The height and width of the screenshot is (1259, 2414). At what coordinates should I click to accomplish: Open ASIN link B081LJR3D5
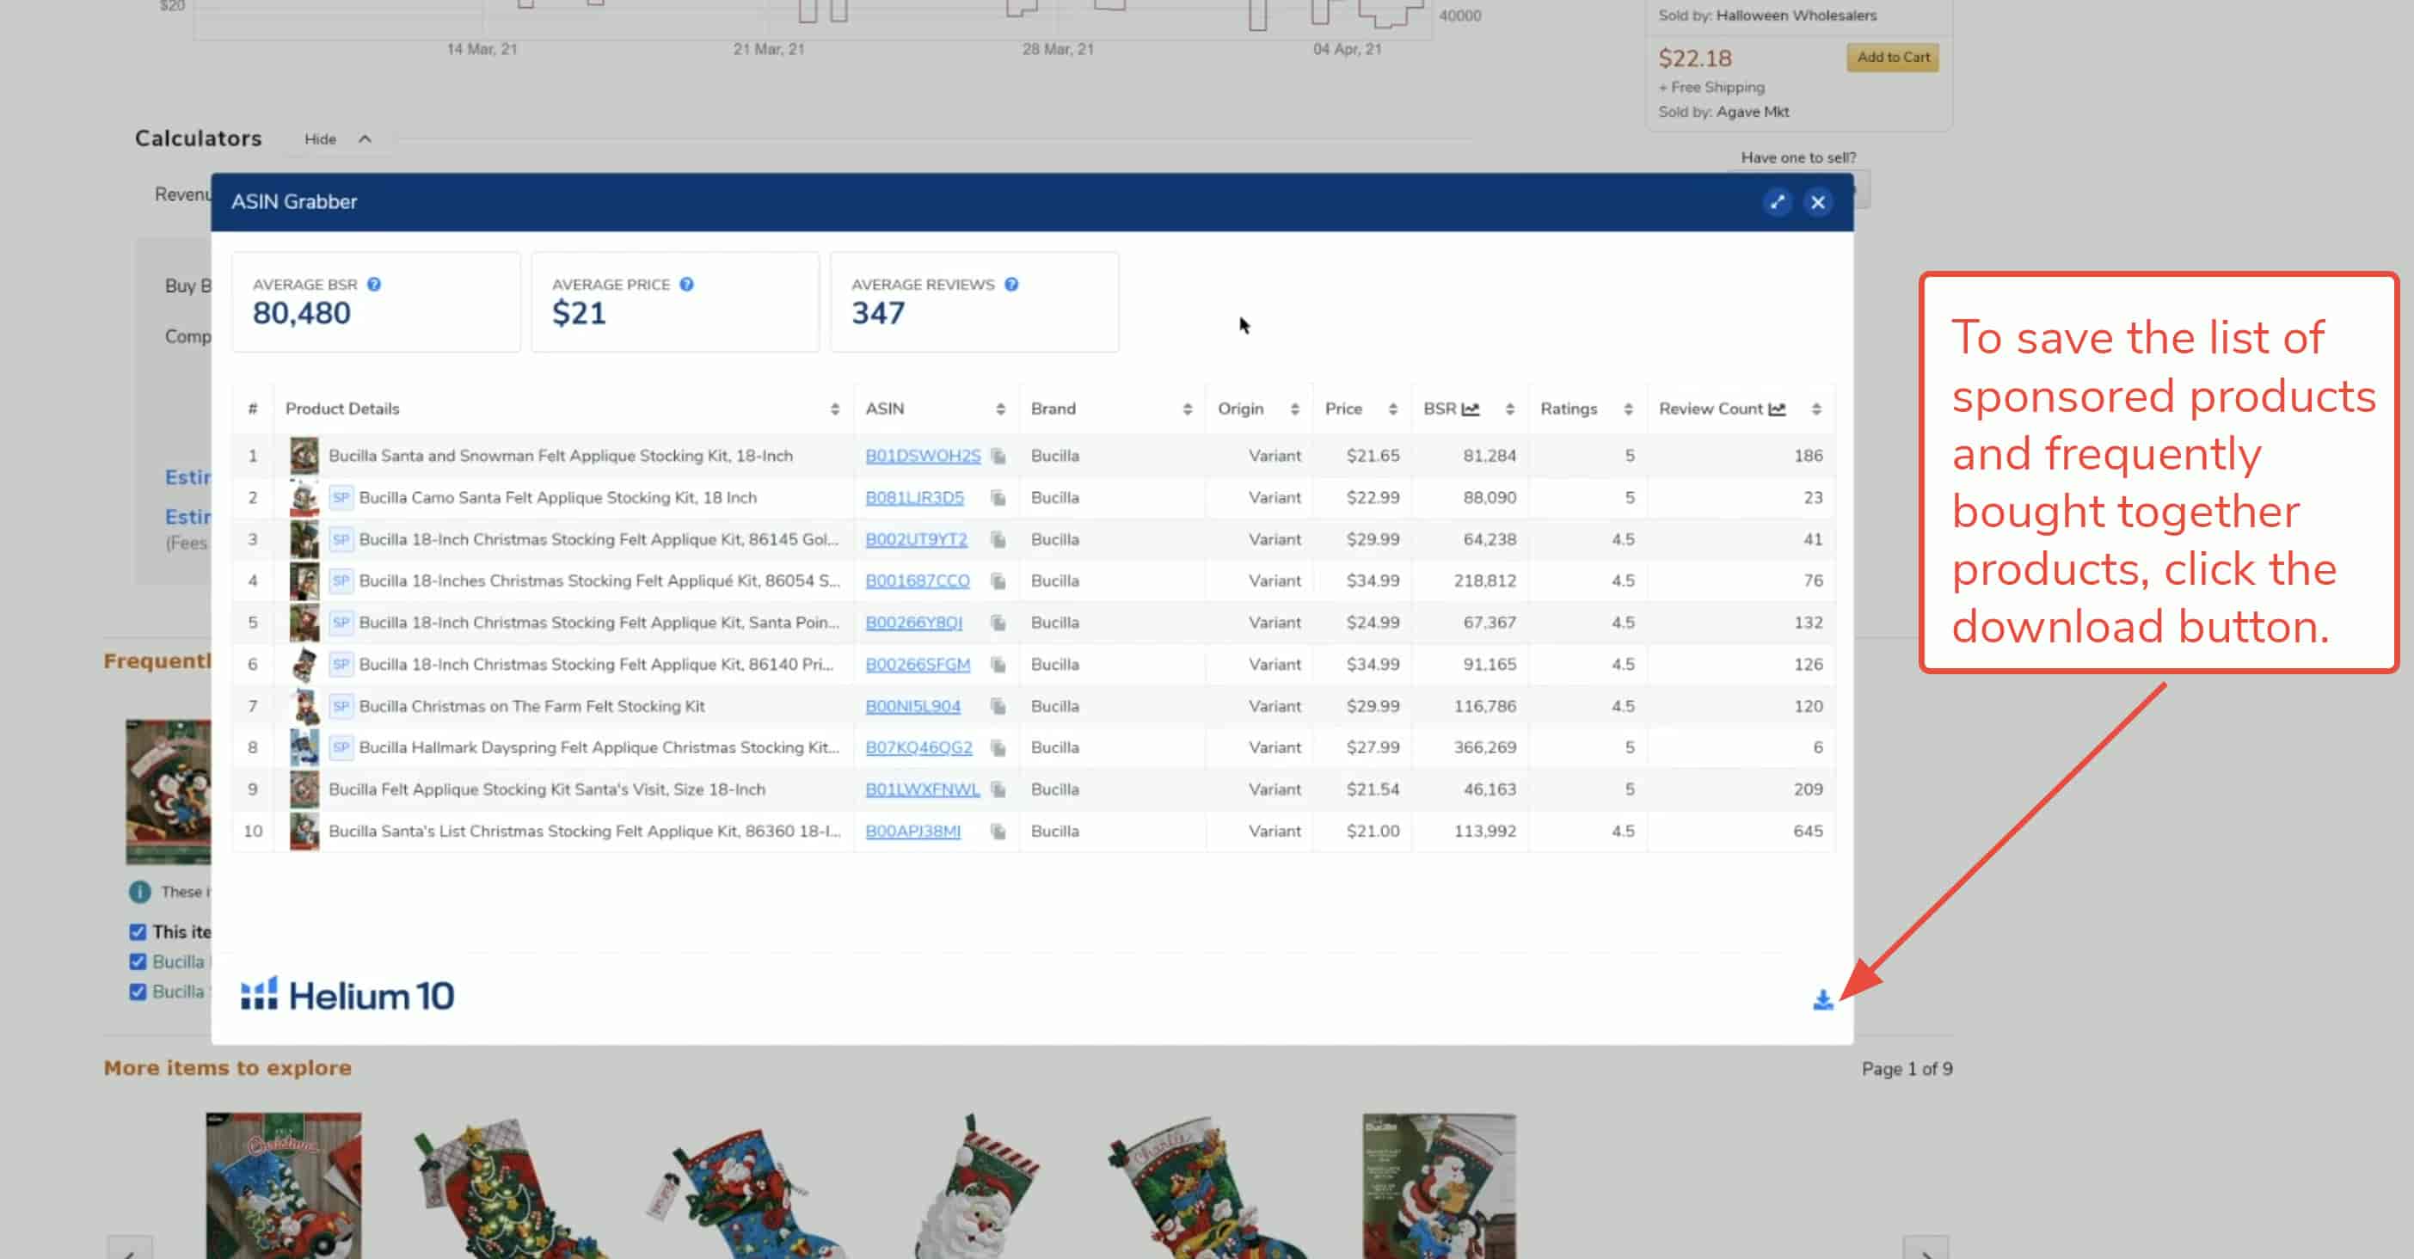[x=913, y=497]
